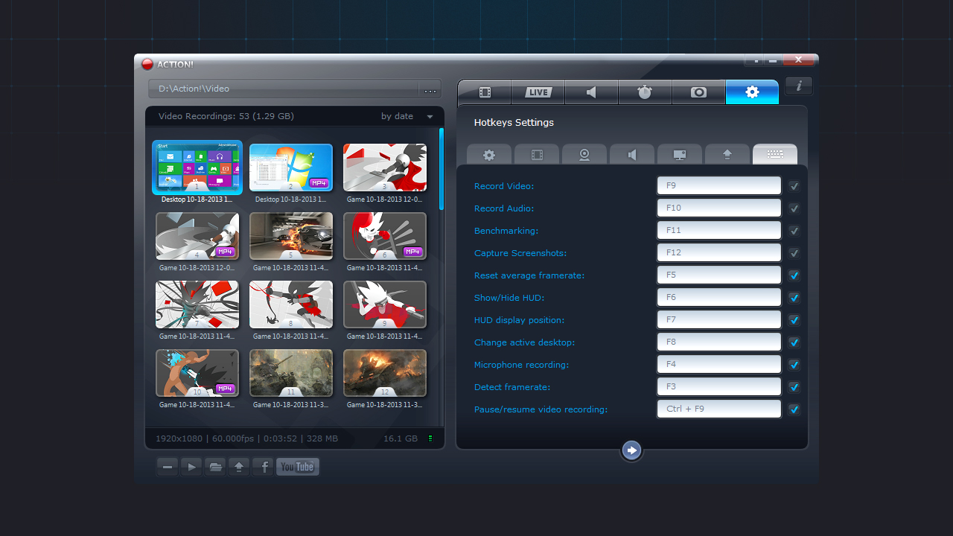Select the audio settings speaker icon
The height and width of the screenshot is (536, 953).
(x=631, y=154)
